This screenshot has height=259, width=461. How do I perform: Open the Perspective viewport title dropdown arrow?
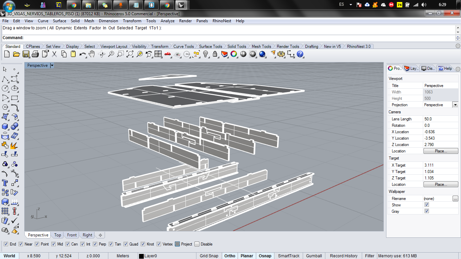tap(52, 65)
